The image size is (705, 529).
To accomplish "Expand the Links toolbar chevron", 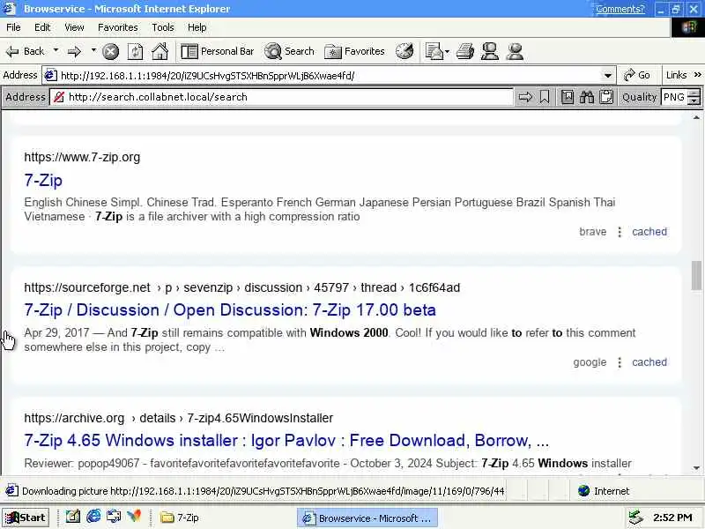I will pyautogui.click(x=697, y=75).
